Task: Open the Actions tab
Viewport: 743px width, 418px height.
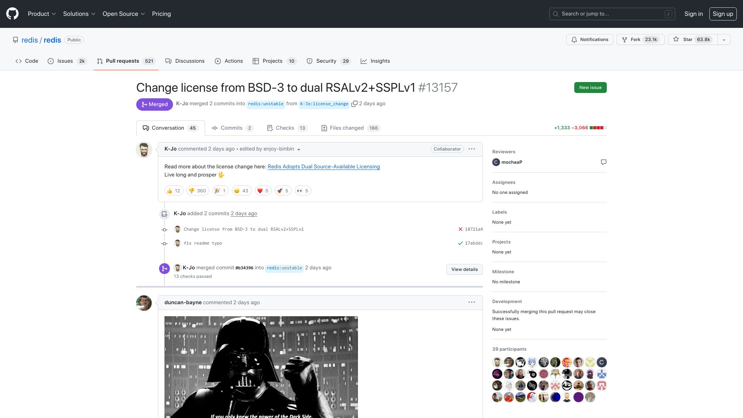Action: tap(229, 61)
